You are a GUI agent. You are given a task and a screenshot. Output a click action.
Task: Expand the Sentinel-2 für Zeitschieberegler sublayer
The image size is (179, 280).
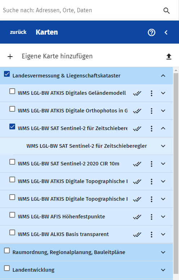click(163, 146)
